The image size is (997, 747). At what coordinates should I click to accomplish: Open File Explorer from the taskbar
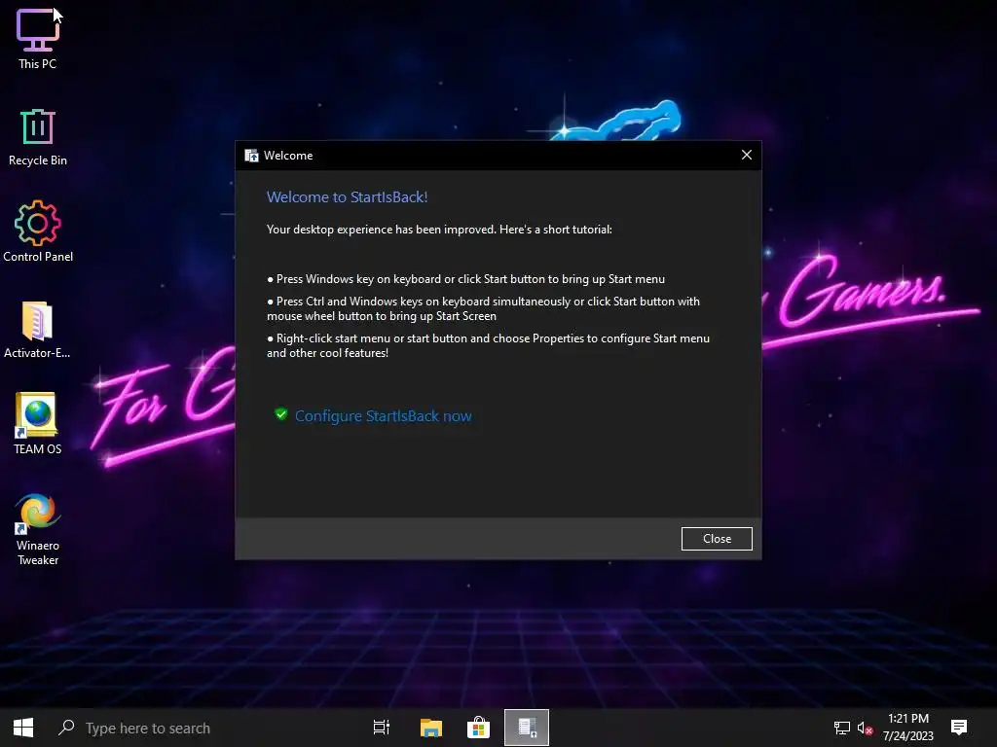(431, 728)
